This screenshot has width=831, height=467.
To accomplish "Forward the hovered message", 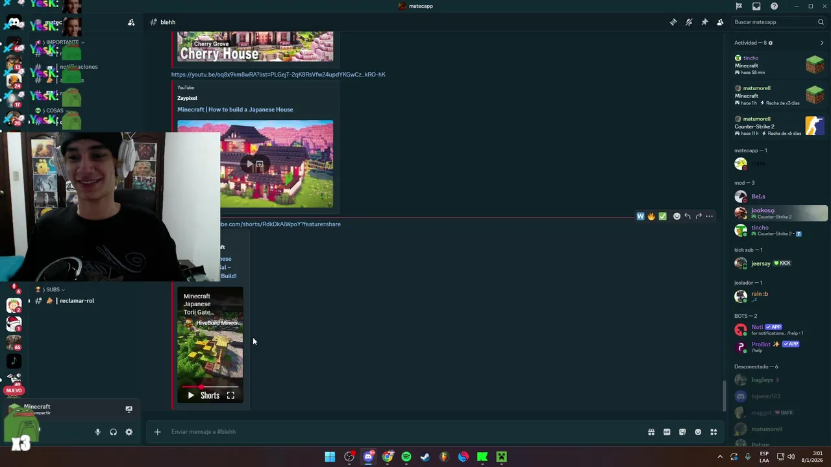I will click(x=699, y=217).
